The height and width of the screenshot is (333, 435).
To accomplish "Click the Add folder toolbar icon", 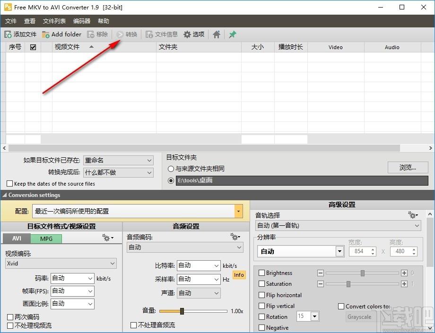I will pyautogui.click(x=46, y=34).
